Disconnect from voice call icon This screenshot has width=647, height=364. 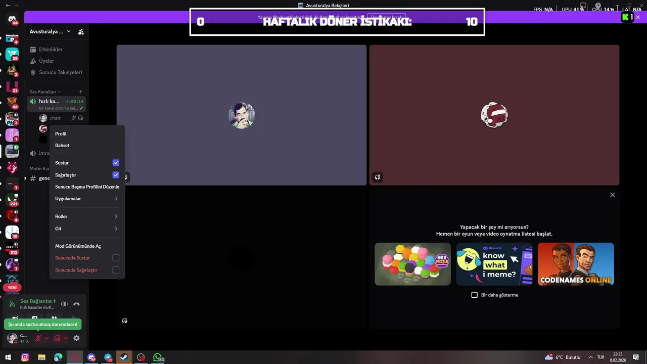point(76,304)
